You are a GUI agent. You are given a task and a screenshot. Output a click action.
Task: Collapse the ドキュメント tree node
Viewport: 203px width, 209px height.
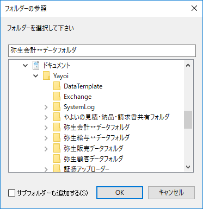26,66
